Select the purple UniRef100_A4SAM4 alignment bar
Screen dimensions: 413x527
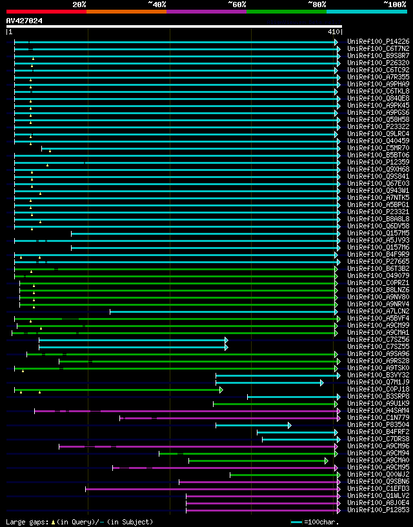coord(186,411)
